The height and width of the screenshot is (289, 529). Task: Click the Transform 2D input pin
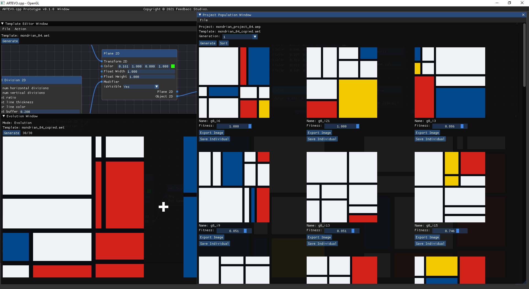[102, 61]
